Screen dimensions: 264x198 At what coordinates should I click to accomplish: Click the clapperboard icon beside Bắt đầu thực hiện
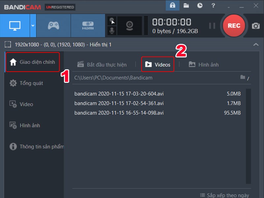click(x=81, y=64)
